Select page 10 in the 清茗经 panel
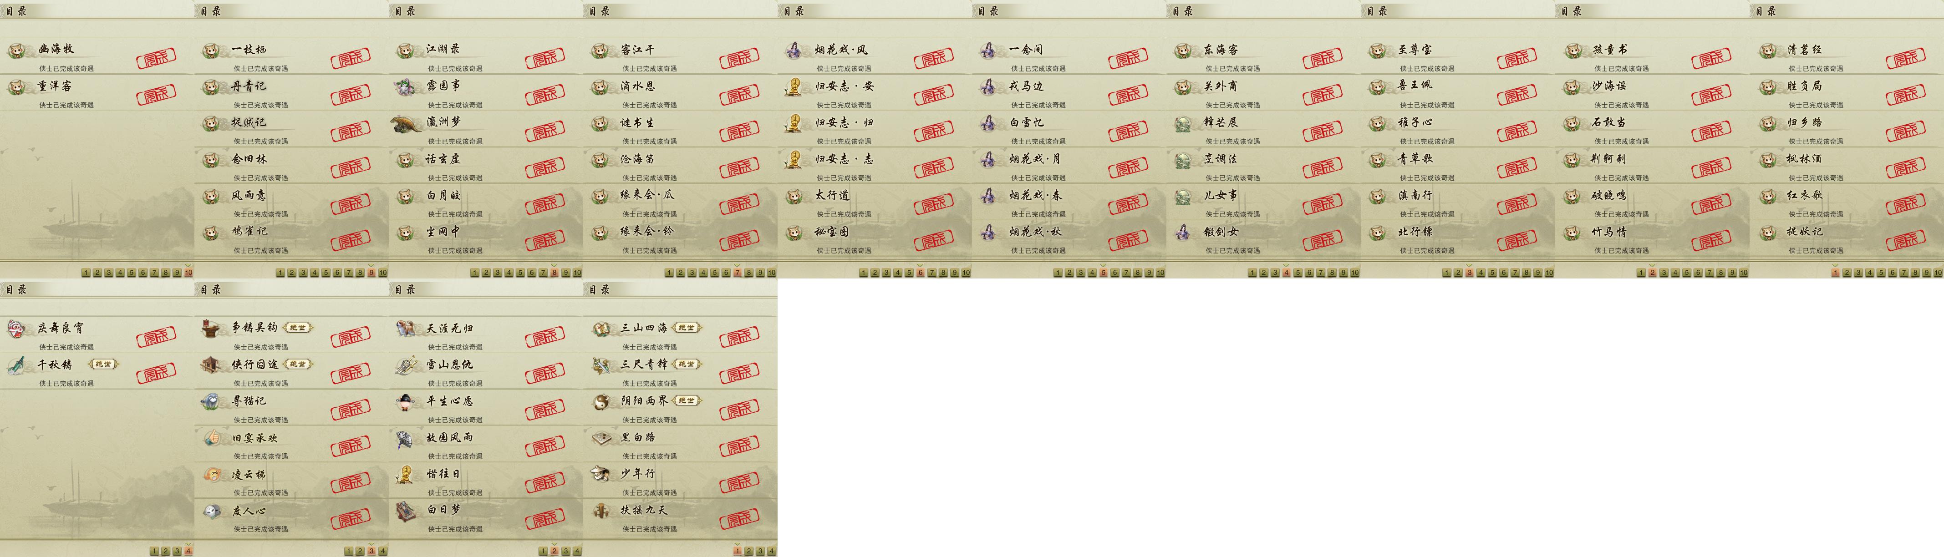This screenshot has width=1944, height=557. [x=1937, y=273]
